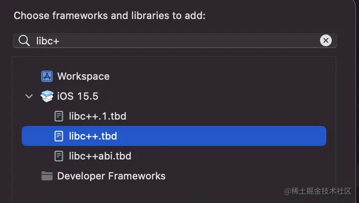Click the libc++.tbd file icon

point(59,136)
